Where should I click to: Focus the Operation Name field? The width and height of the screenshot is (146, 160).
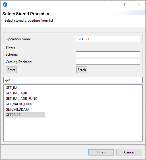[x=108, y=39]
